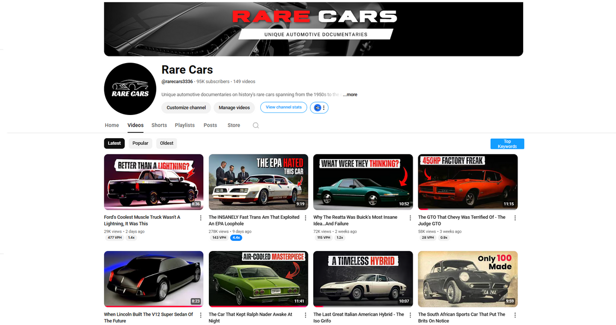Play the Only 100 Made thumbnail
Screen dimensions: 616x325
point(468,279)
